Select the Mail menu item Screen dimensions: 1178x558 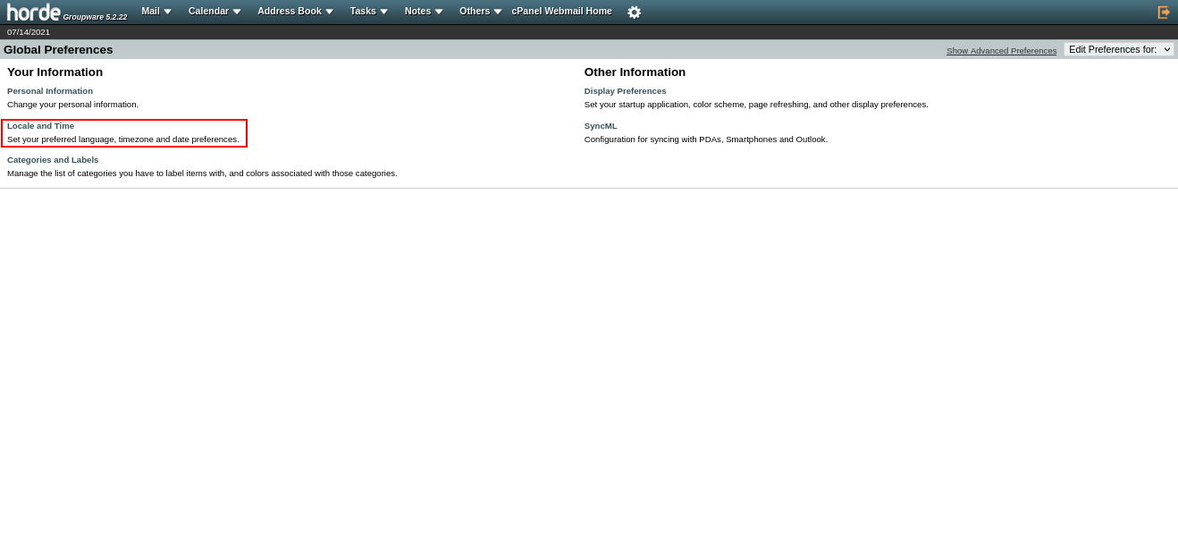[151, 11]
